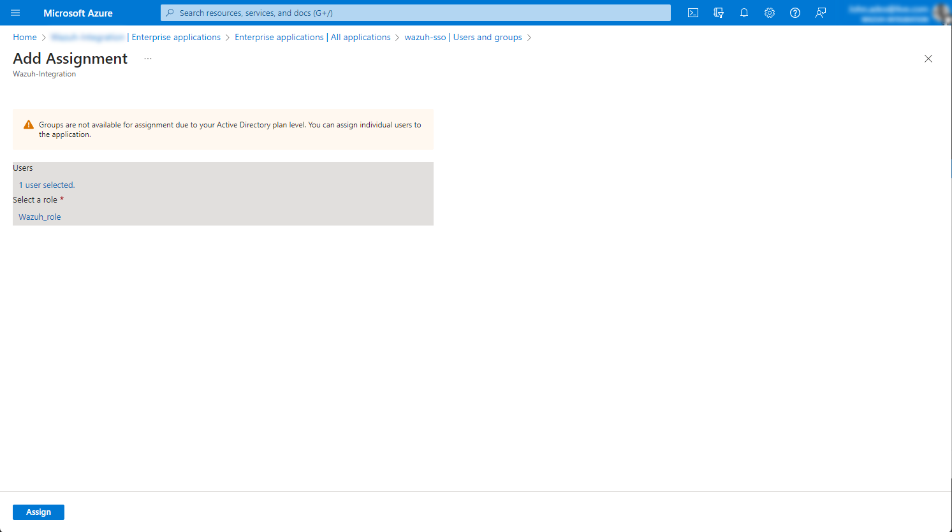This screenshot has height=532, width=952.
Task: Open Directories and subscriptions filter icon
Action: (x=719, y=13)
